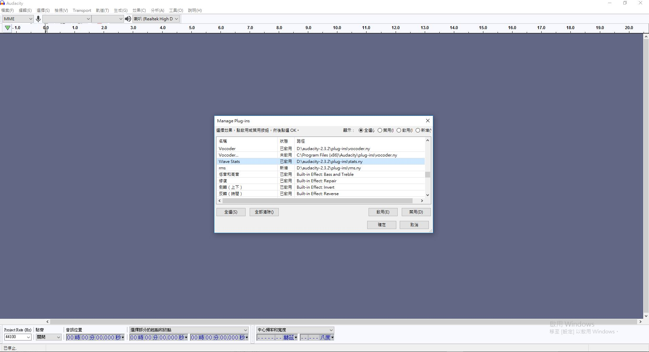Viewport: 649px width, 352px height.
Task: Open the 中心頻率和寬度 dropdown
Action: [x=295, y=330]
